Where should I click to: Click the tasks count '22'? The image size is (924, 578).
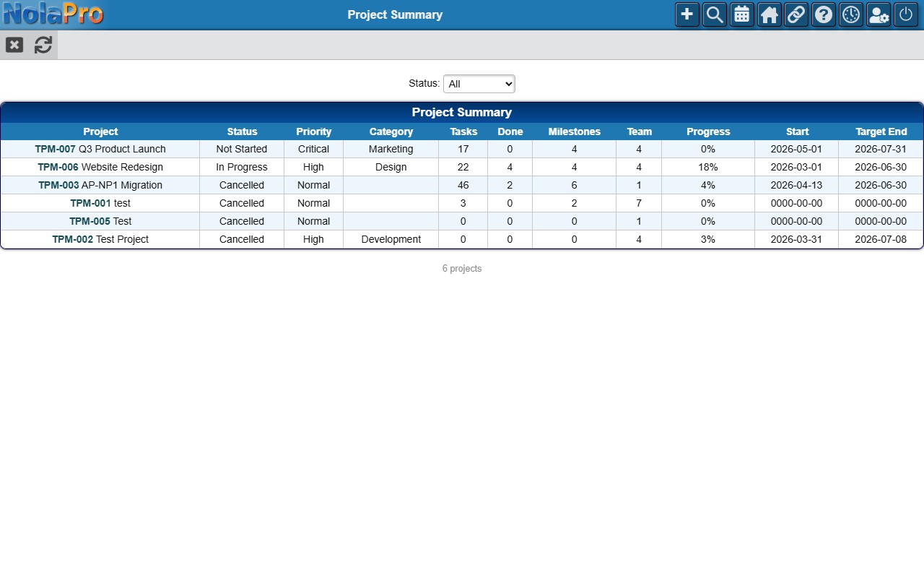tap(463, 167)
